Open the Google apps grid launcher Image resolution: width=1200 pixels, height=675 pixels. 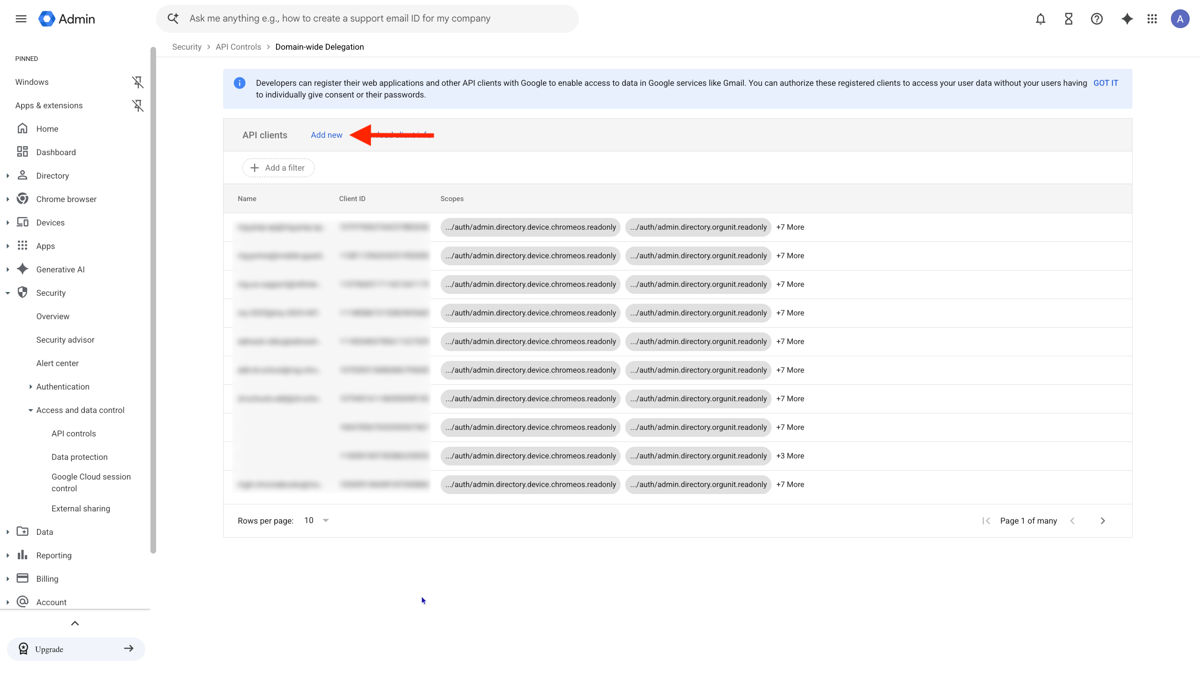pos(1152,19)
